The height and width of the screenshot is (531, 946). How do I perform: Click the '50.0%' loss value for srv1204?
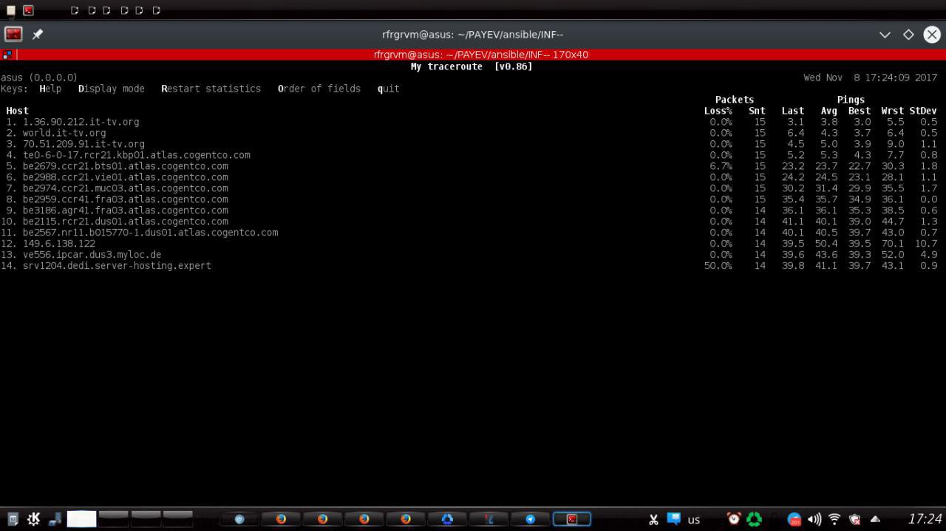[x=718, y=266]
